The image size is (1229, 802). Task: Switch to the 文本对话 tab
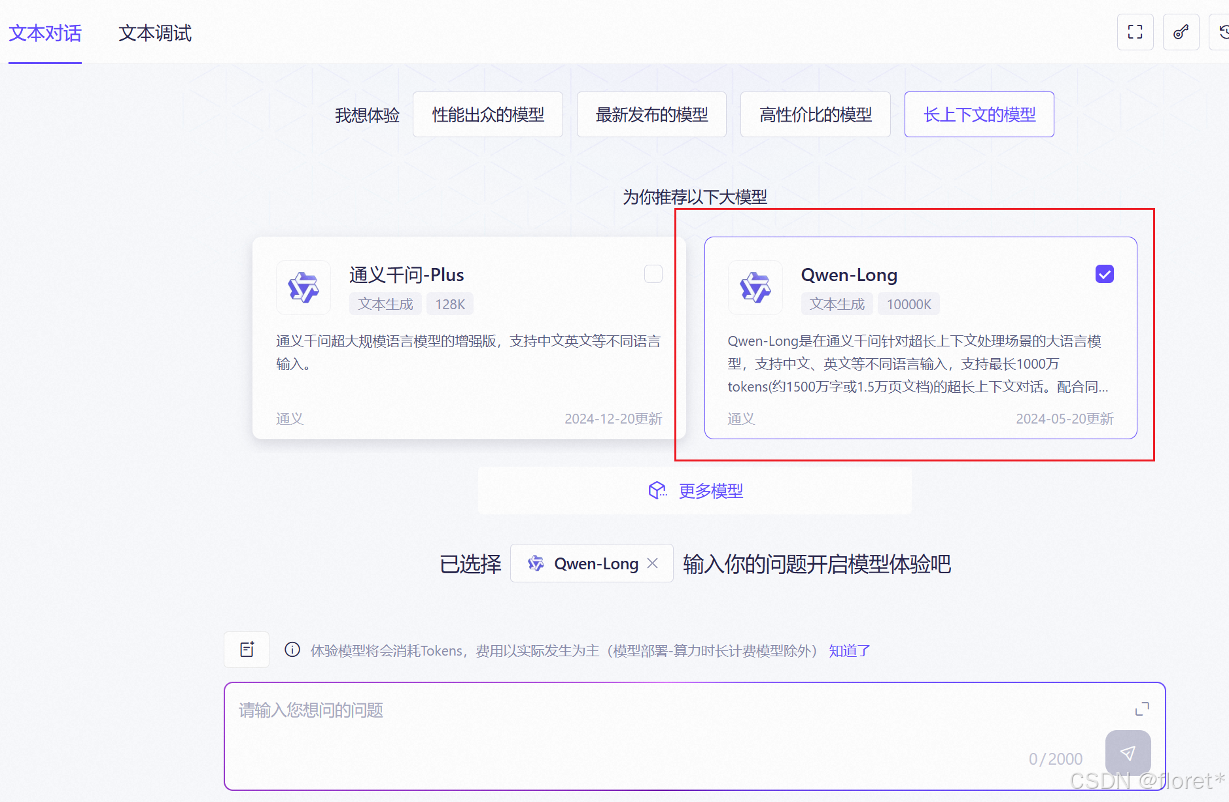tap(45, 33)
